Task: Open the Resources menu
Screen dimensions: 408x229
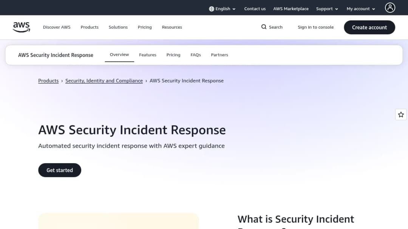Action: (x=172, y=27)
